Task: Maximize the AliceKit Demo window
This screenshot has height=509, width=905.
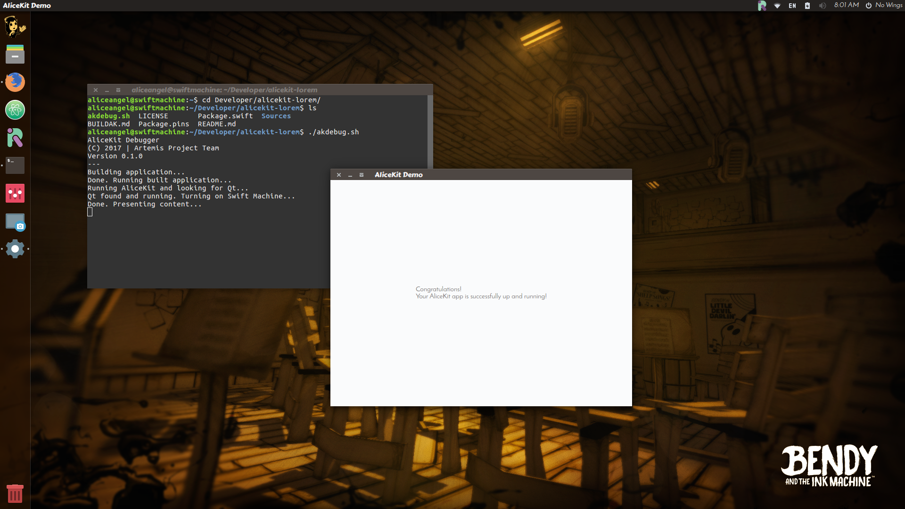Action: coord(362,175)
